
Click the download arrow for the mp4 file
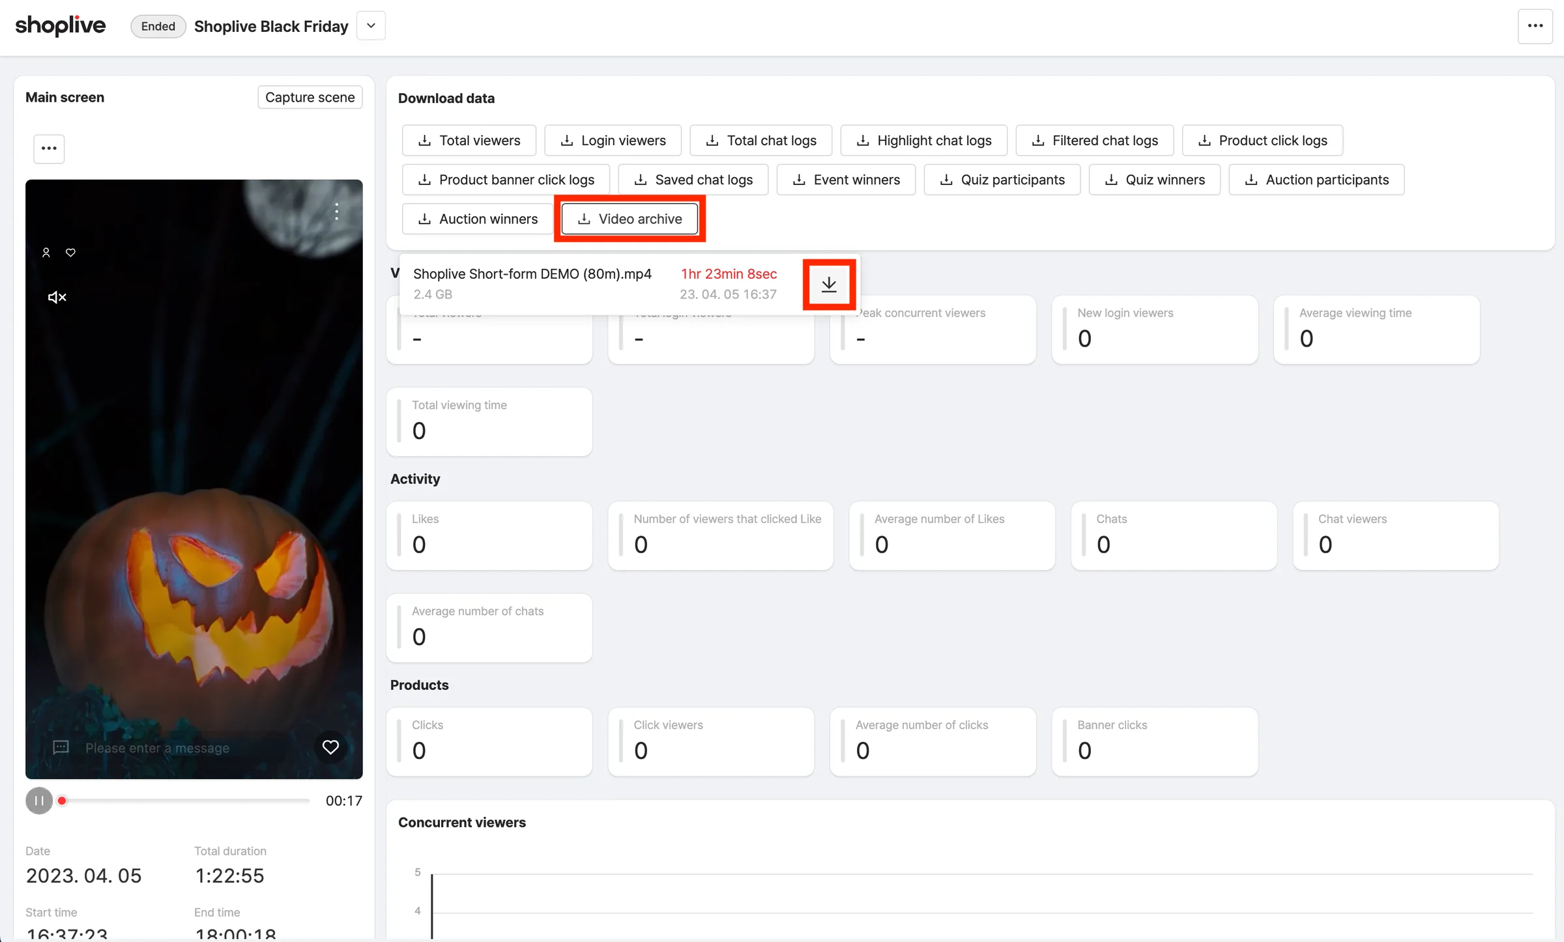click(x=829, y=285)
